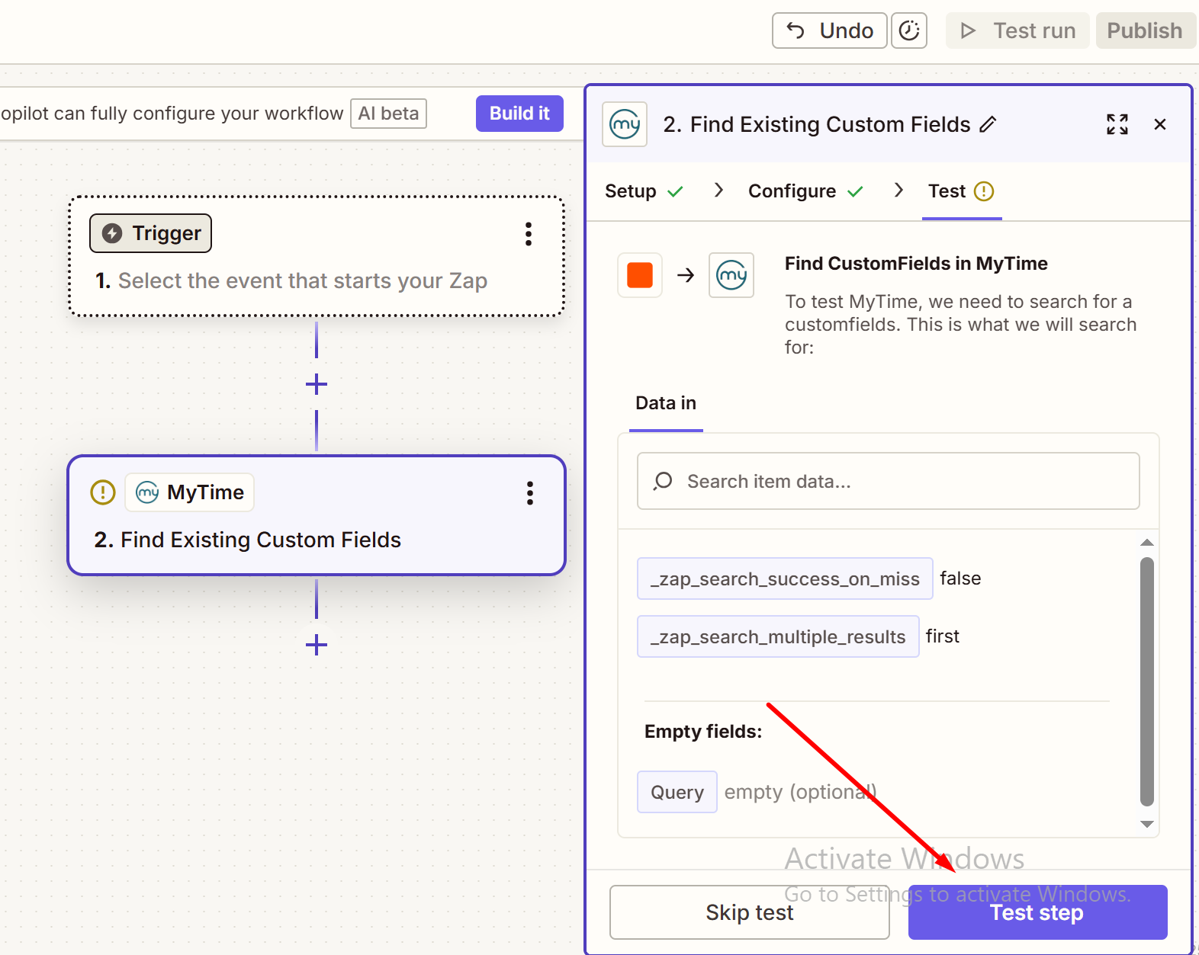Screen dimensions: 1199x955
Task: Close the step editor panel
Action: click(x=1160, y=124)
